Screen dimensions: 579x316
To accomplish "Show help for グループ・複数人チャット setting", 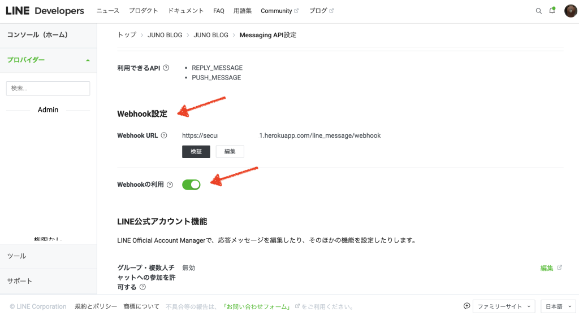I will 142,287.
